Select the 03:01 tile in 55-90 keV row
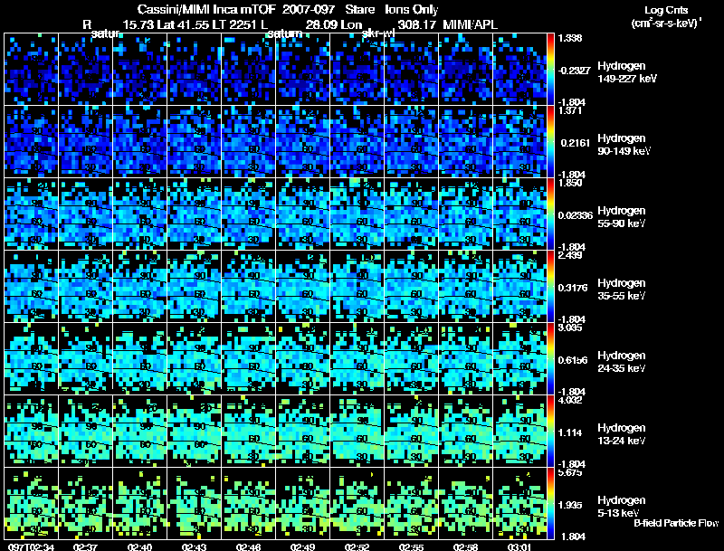Image resolution: width=724 pixels, height=551 pixels. (x=519, y=214)
